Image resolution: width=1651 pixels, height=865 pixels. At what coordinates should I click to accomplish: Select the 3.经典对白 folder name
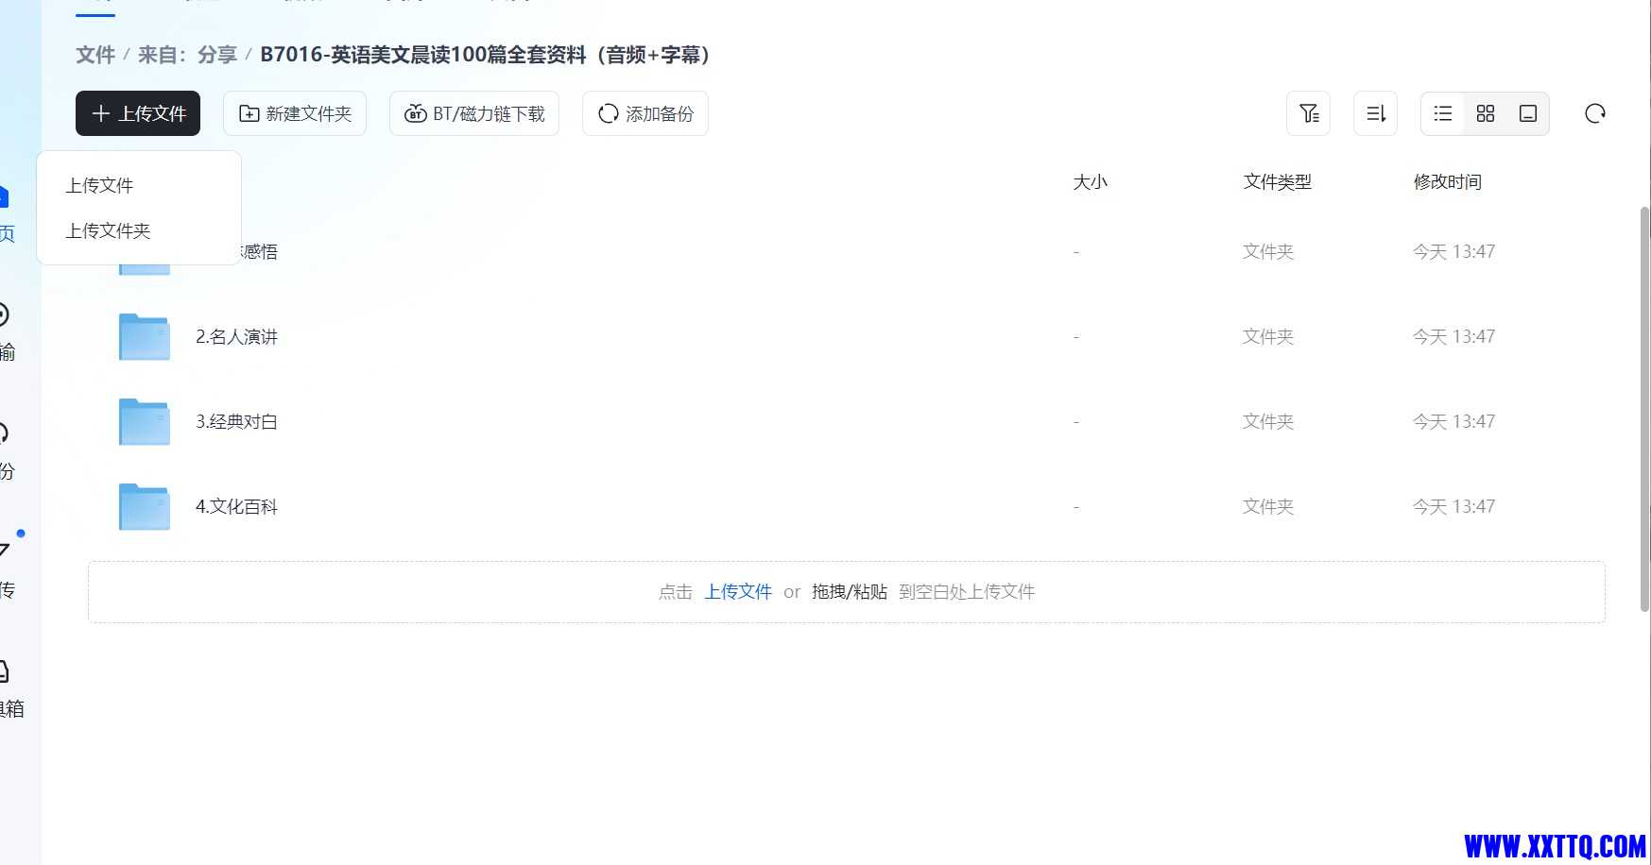(x=236, y=421)
